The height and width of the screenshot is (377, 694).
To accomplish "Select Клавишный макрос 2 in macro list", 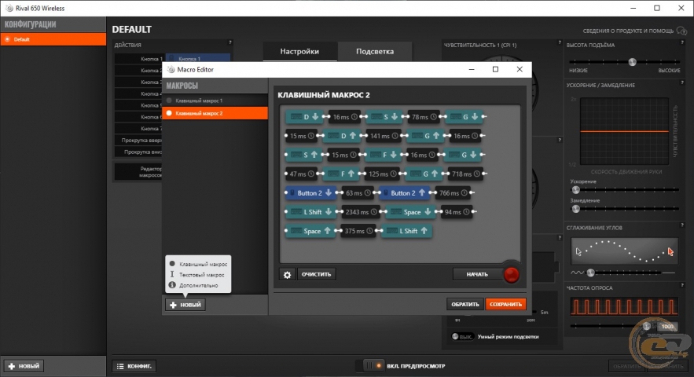I will (x=215, y=113).
